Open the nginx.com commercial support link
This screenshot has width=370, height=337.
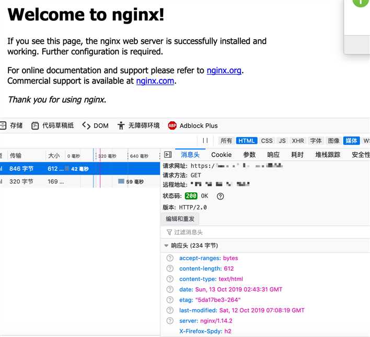[x=155, y=81]
